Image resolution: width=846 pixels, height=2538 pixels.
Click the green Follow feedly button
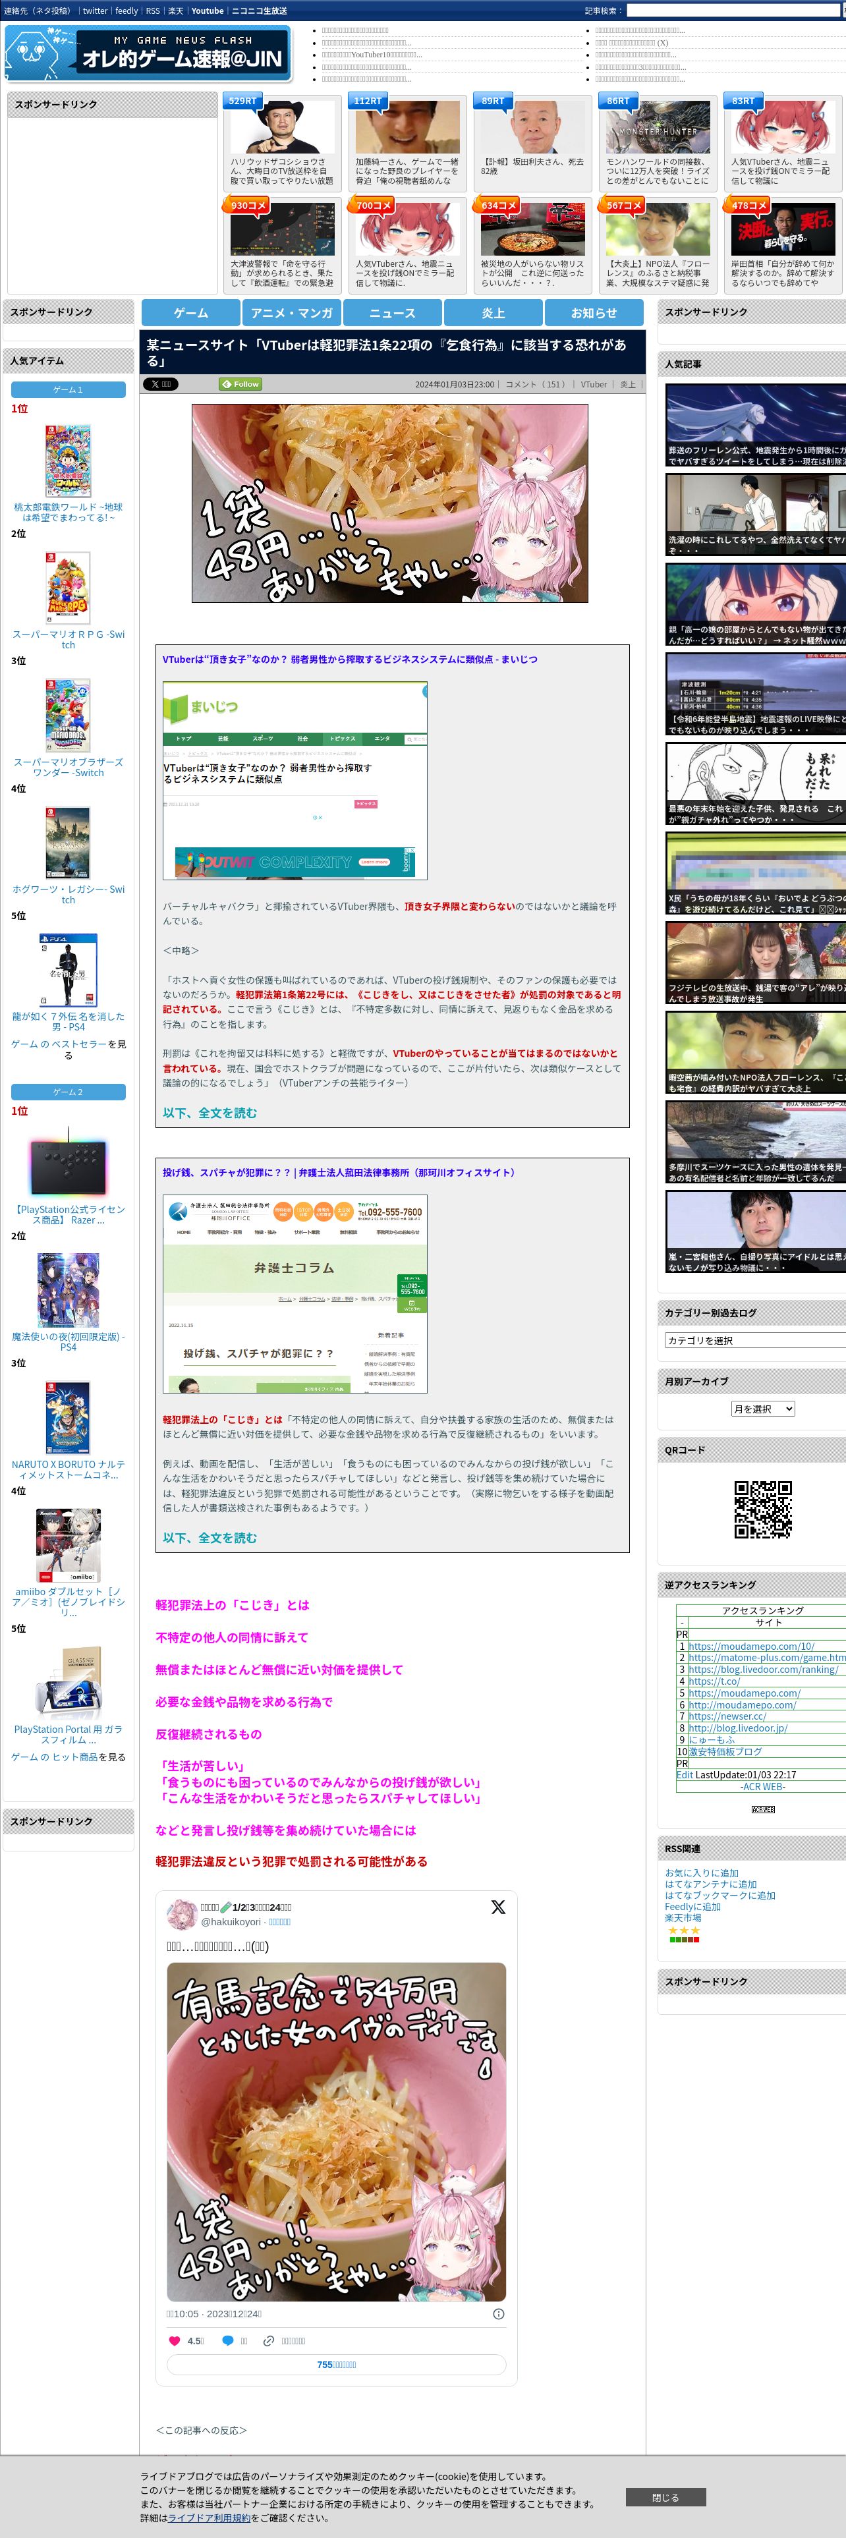click(x=240, y=384)
